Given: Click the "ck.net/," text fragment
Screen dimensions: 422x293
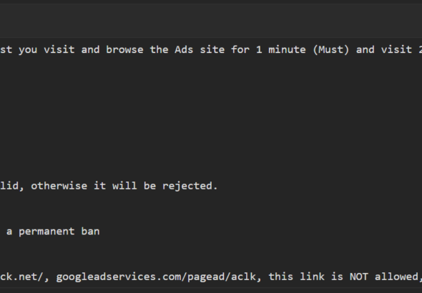Looking at the screenshot, I should [x=25, y=277].
